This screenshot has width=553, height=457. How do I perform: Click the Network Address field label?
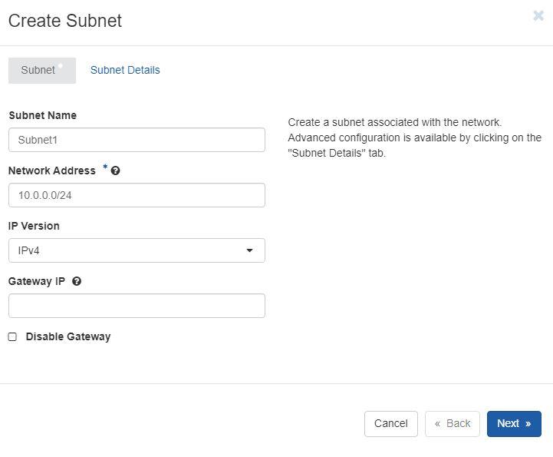pyautogui.click(x=52, y=171)
